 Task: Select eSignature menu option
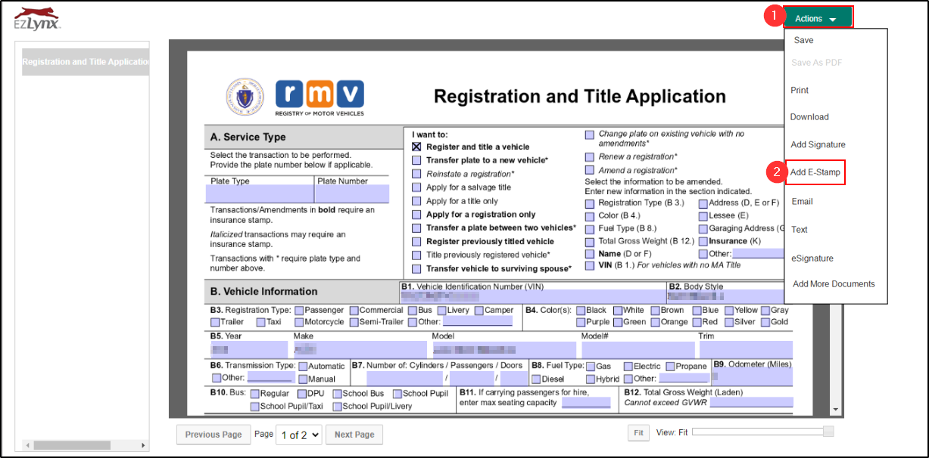click(x=812, y=258)
